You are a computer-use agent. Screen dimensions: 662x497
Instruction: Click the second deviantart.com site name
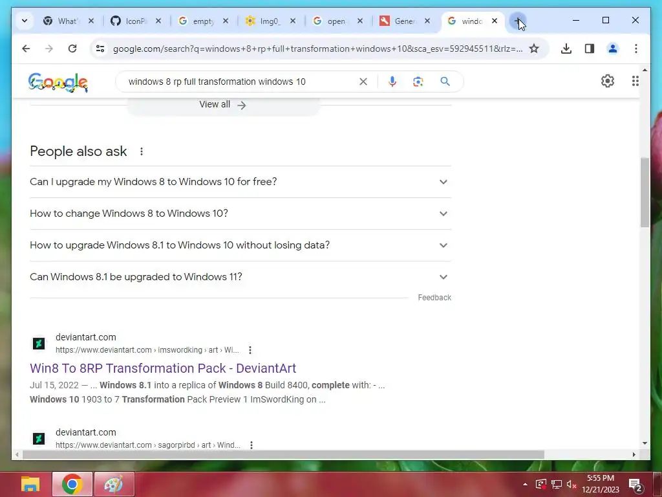(x=86, y=432)
